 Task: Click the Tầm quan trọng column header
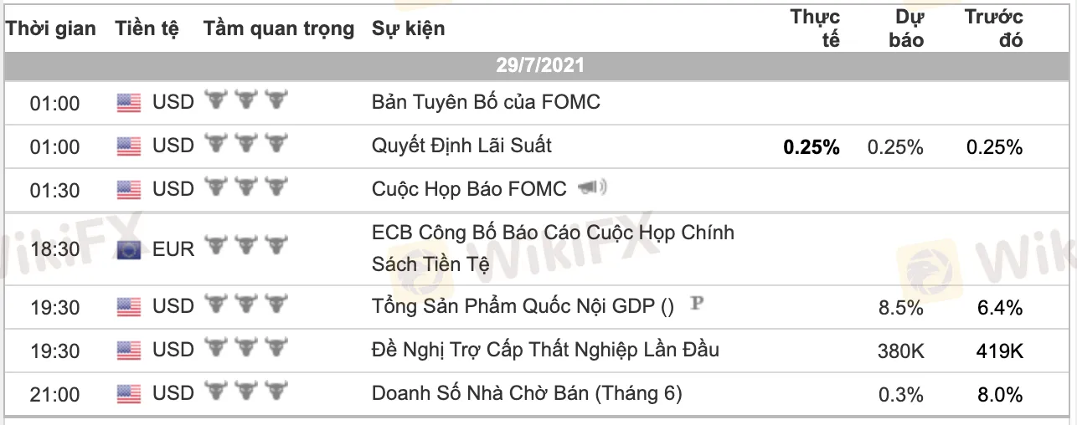pos(279,28)
